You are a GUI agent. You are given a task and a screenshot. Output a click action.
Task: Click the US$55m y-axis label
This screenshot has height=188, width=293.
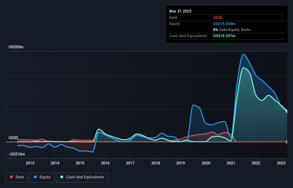pyautogui.click(x=16, y=47)
